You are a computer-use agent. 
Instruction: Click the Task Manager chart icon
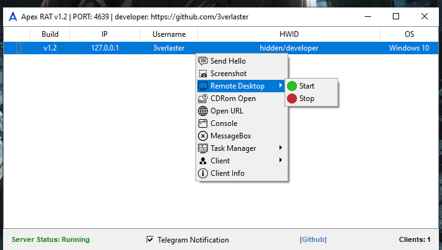click(x=203, y=148)
